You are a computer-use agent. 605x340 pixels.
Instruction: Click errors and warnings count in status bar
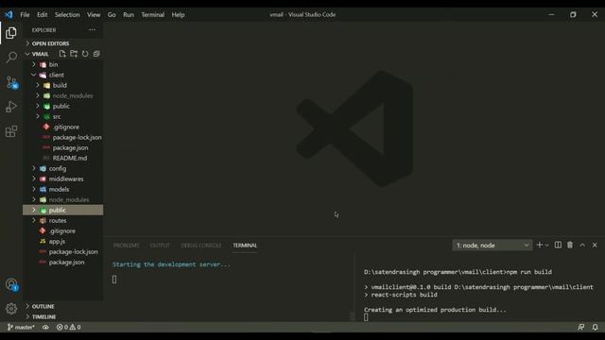point(68,327)
